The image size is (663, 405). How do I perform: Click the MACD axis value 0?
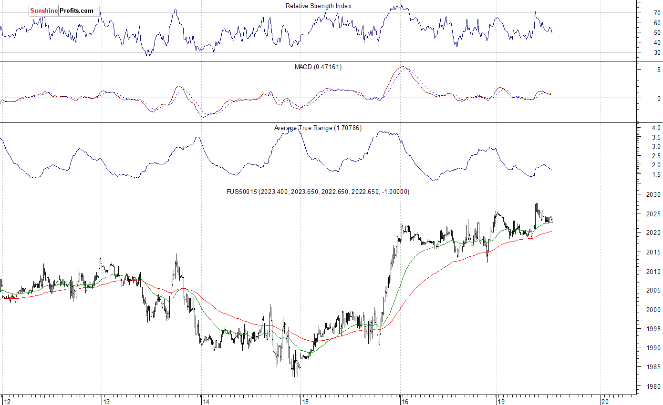(659, 99)
